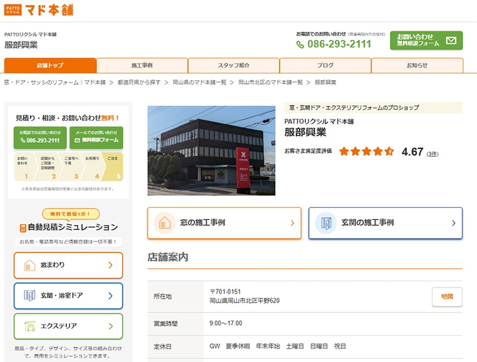Switch to the スタッフ紹介 tab
This screenshot has width=477, height=362.
pos(234,66)
